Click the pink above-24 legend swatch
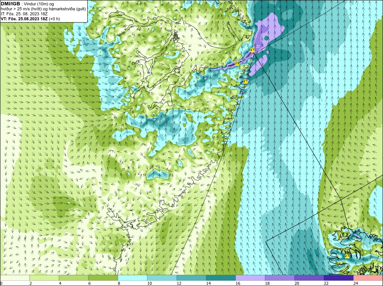The width and height of the screenshot is (383, 286). pos(368,278)
